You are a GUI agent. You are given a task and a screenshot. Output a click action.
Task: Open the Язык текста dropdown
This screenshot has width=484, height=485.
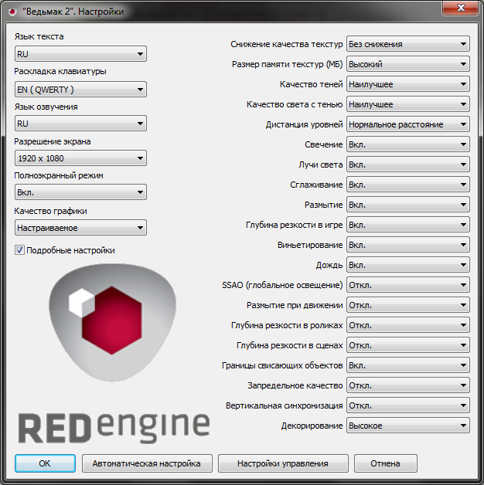[80, 54]
